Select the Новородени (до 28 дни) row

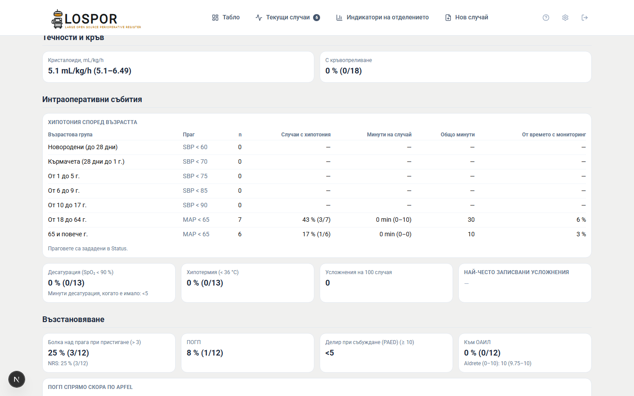tap(317, 147)
